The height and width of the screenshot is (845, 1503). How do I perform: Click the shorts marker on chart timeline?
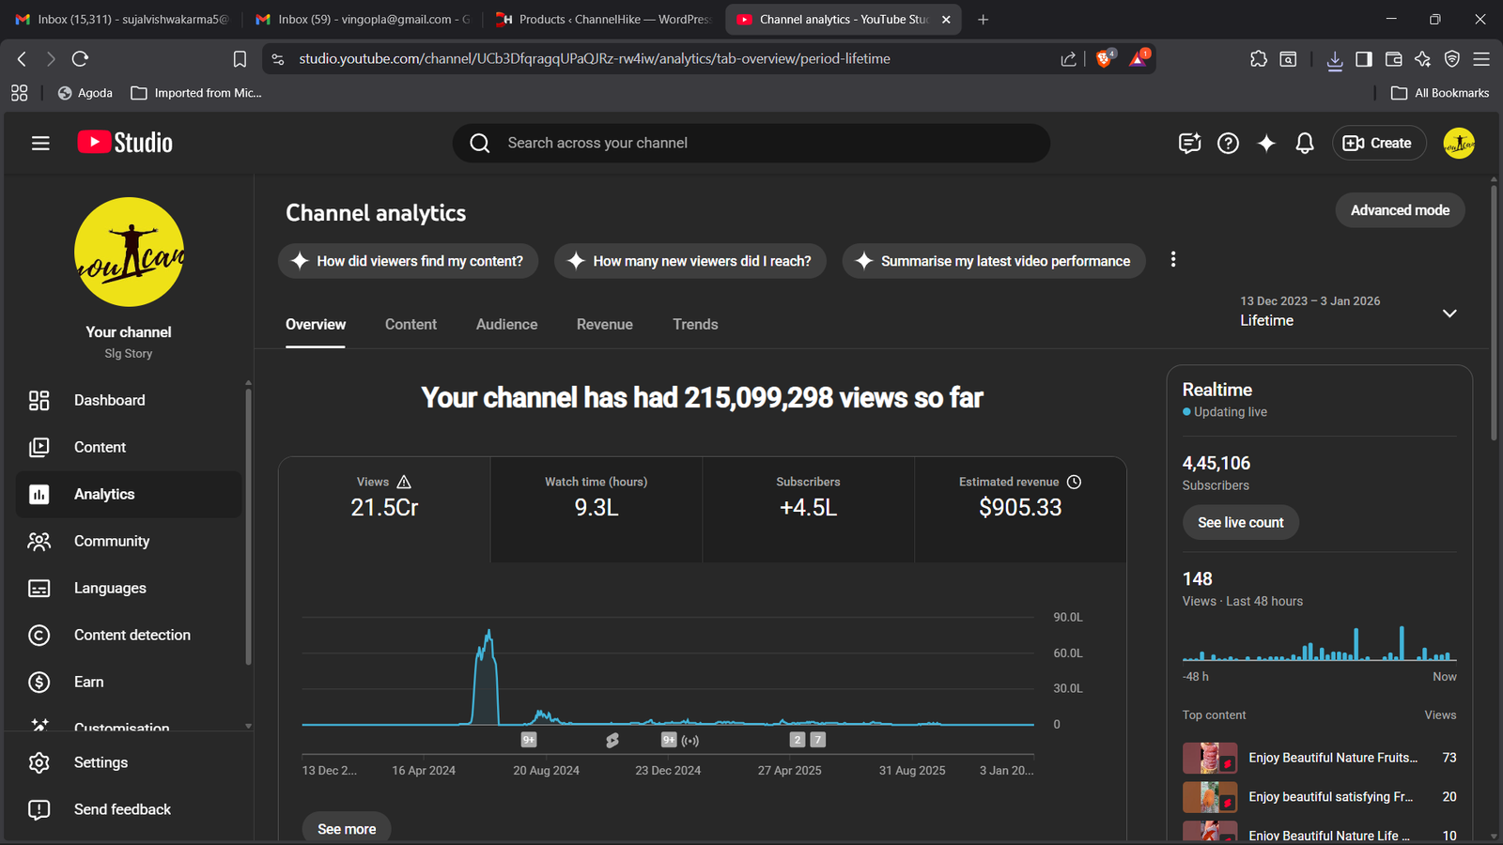point(612,740)
